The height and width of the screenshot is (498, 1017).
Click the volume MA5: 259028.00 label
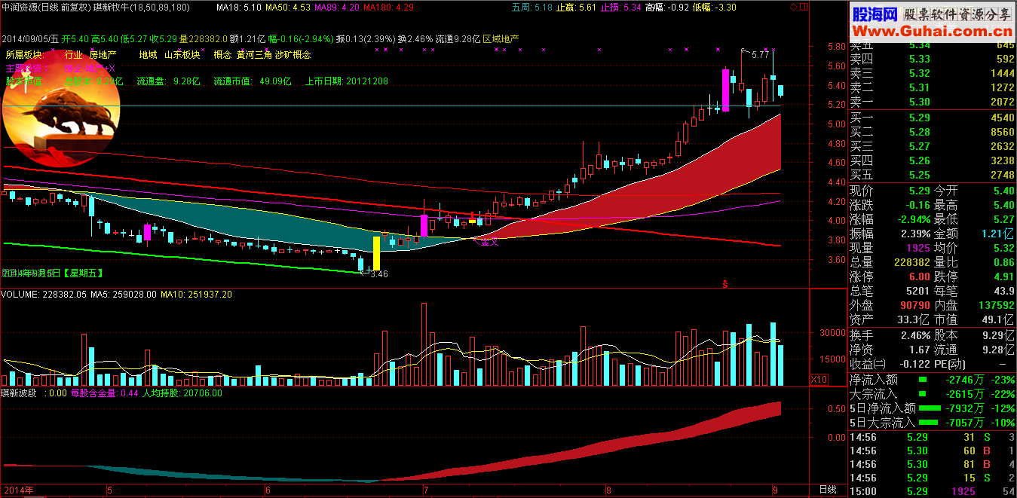pos(124,295)
